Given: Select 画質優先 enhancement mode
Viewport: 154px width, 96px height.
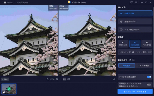Looking at the screenshot, I should (127, 66).
